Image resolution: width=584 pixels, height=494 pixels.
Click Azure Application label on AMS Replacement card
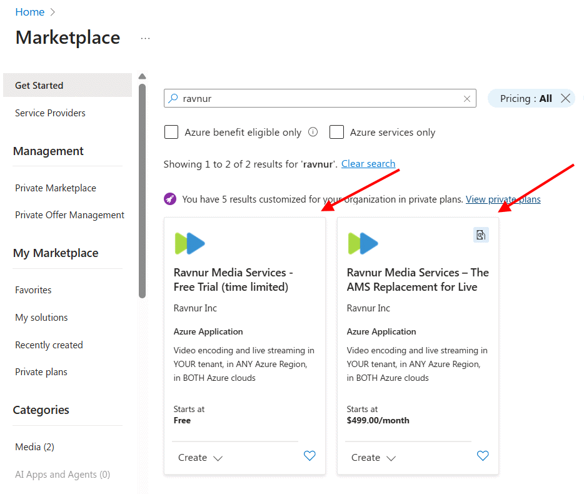tap(381, 331)
